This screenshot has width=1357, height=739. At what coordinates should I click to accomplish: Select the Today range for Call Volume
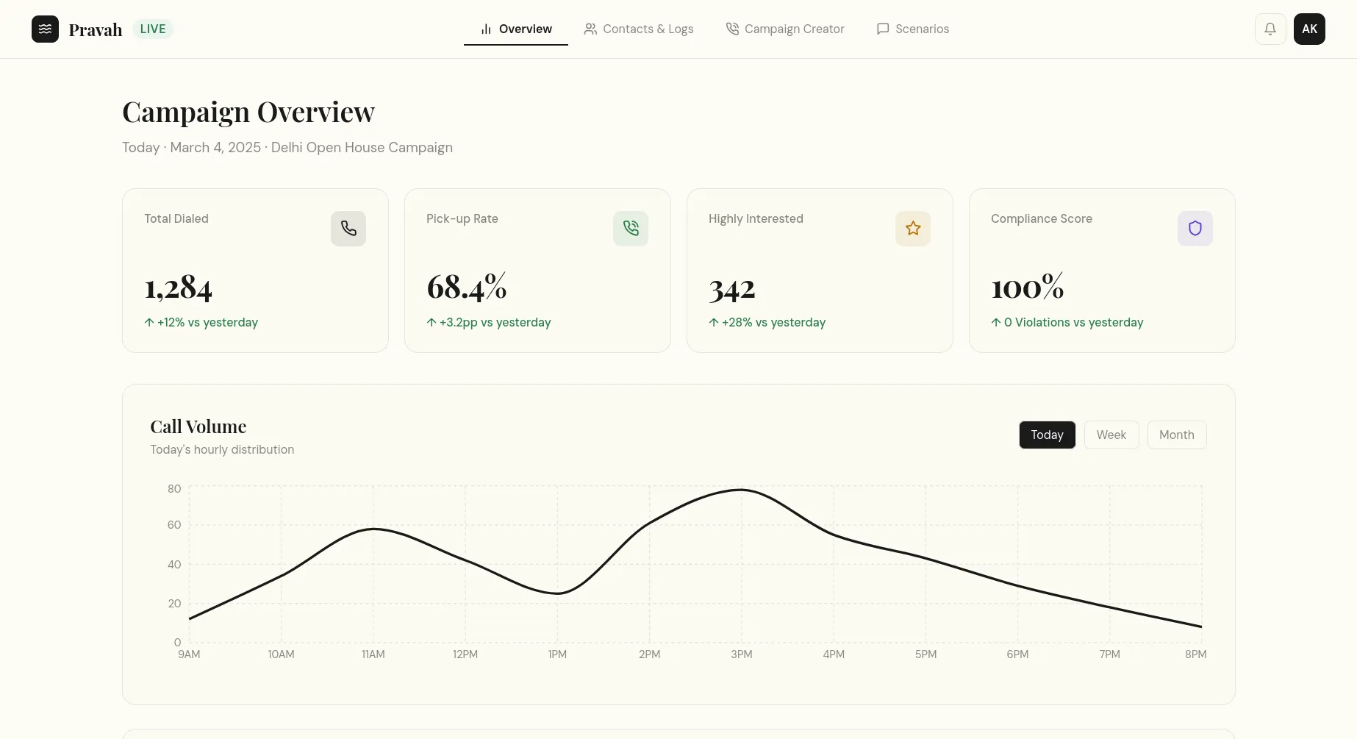[1047, 435]
